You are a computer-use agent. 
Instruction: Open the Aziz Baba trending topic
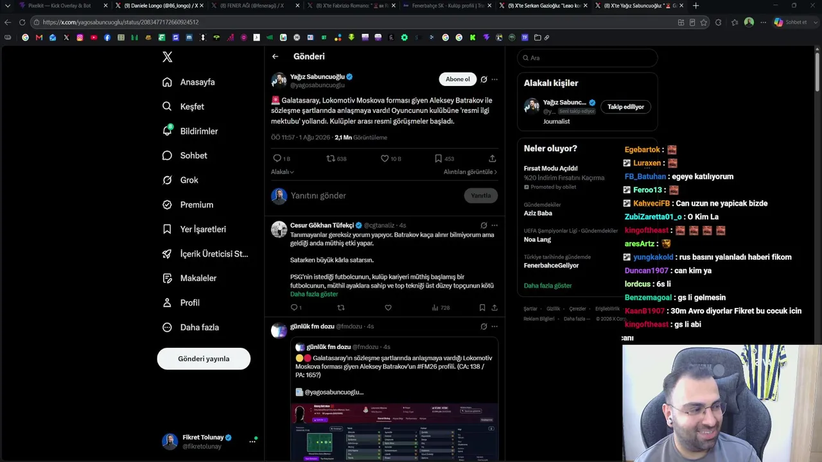click(538, 213)
